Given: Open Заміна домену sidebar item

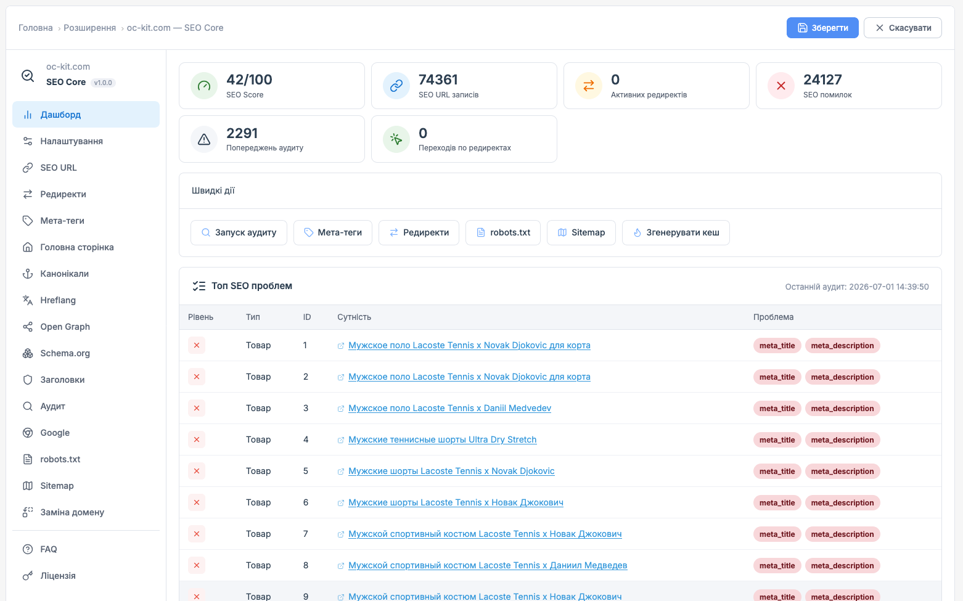Looking at the screenshot, I should pyautogui.click(x=86, y=512).
